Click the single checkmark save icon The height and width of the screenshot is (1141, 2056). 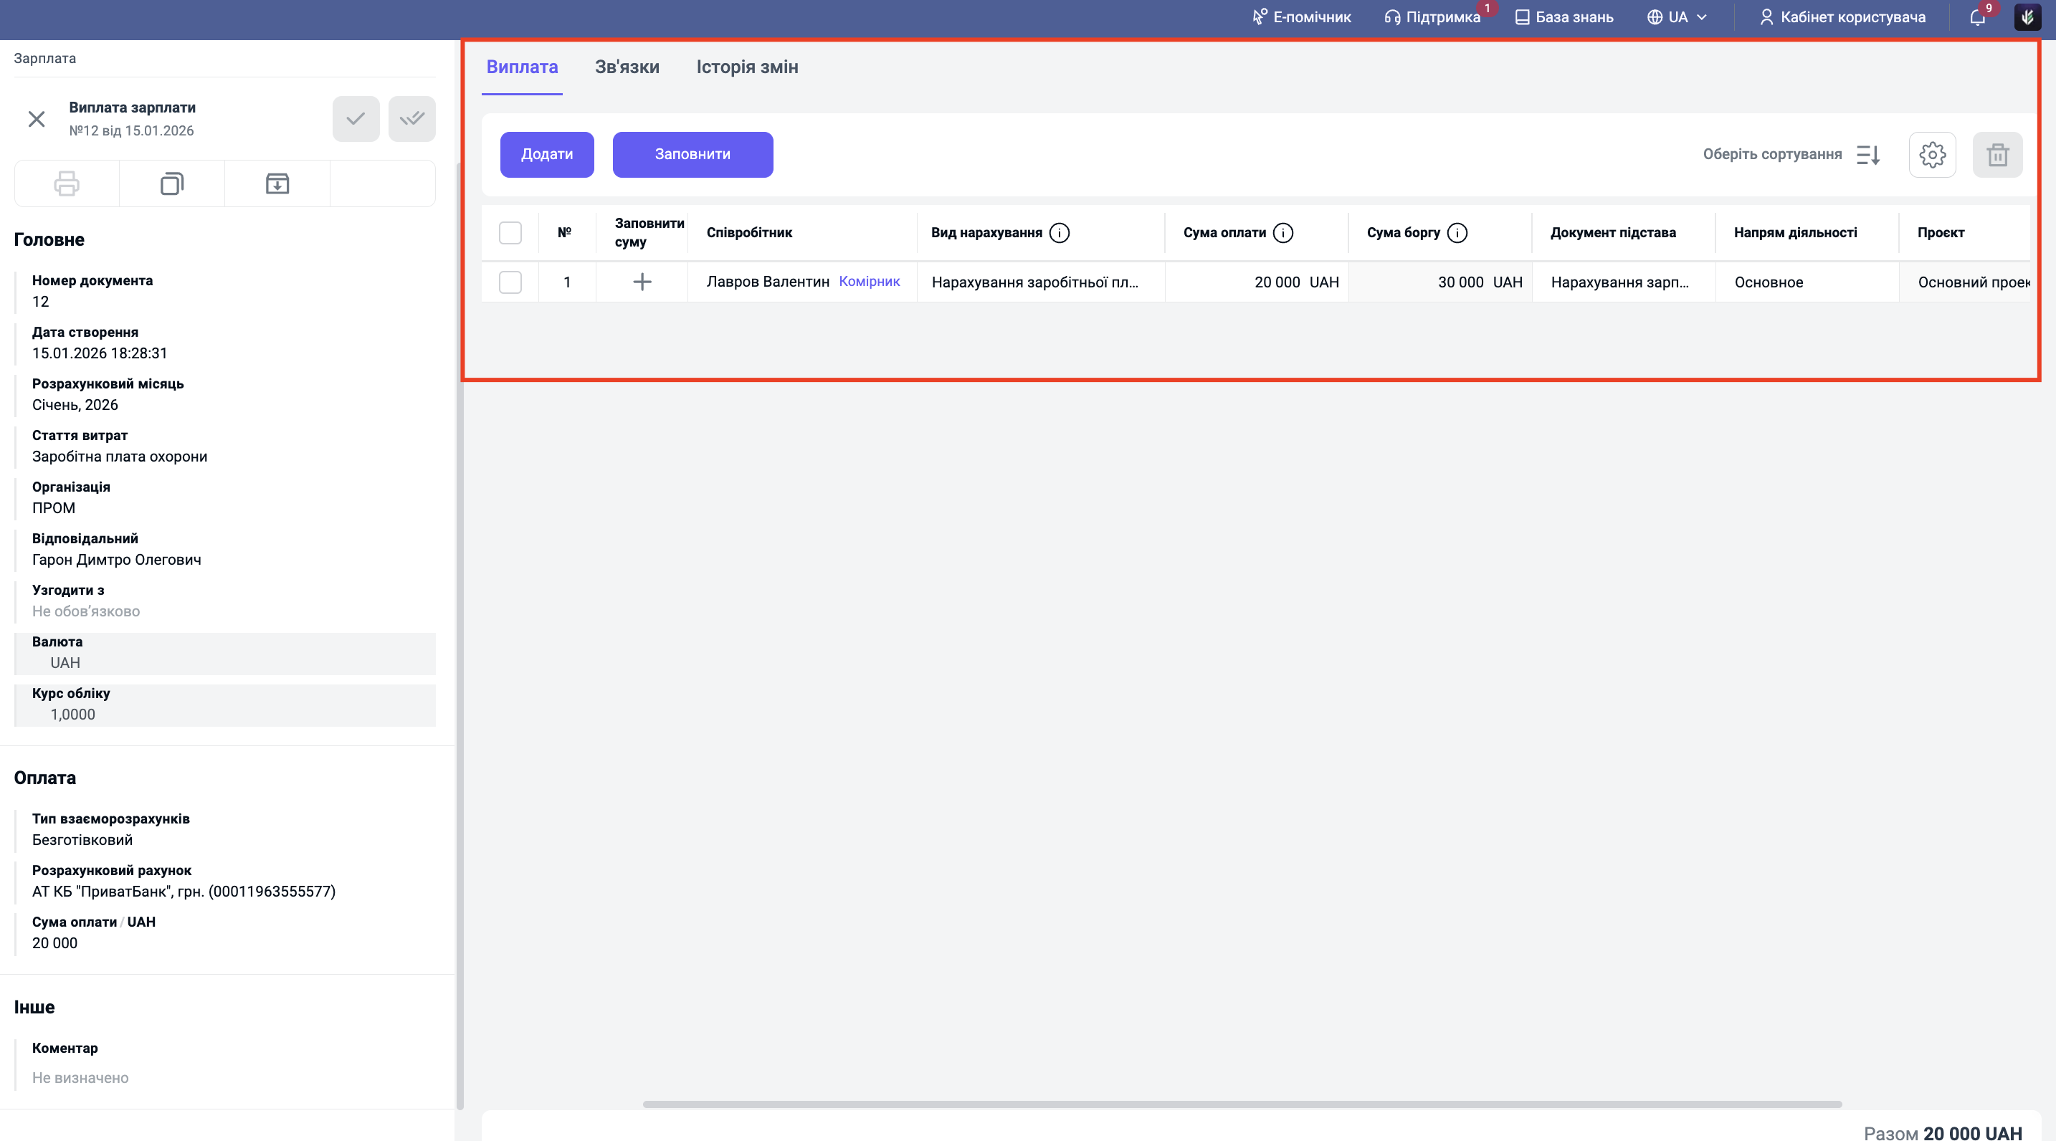[x=356, y=119]
